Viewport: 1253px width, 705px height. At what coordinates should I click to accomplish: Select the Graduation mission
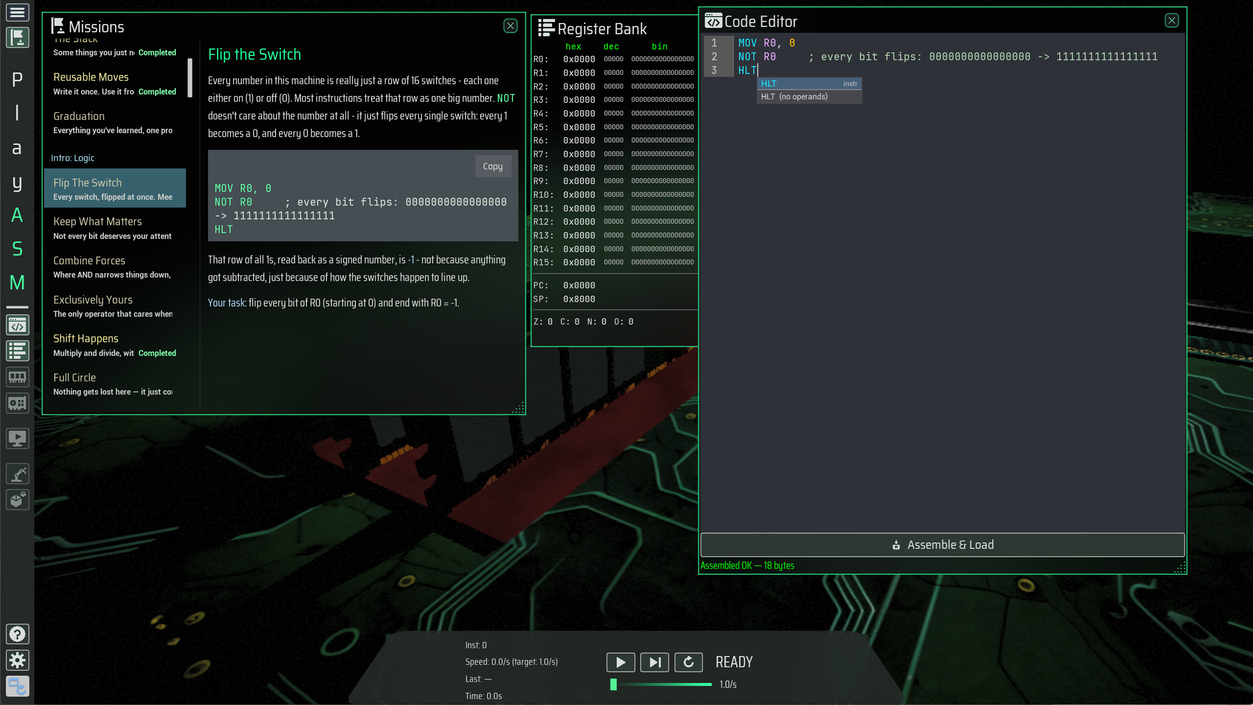(115, 122)
